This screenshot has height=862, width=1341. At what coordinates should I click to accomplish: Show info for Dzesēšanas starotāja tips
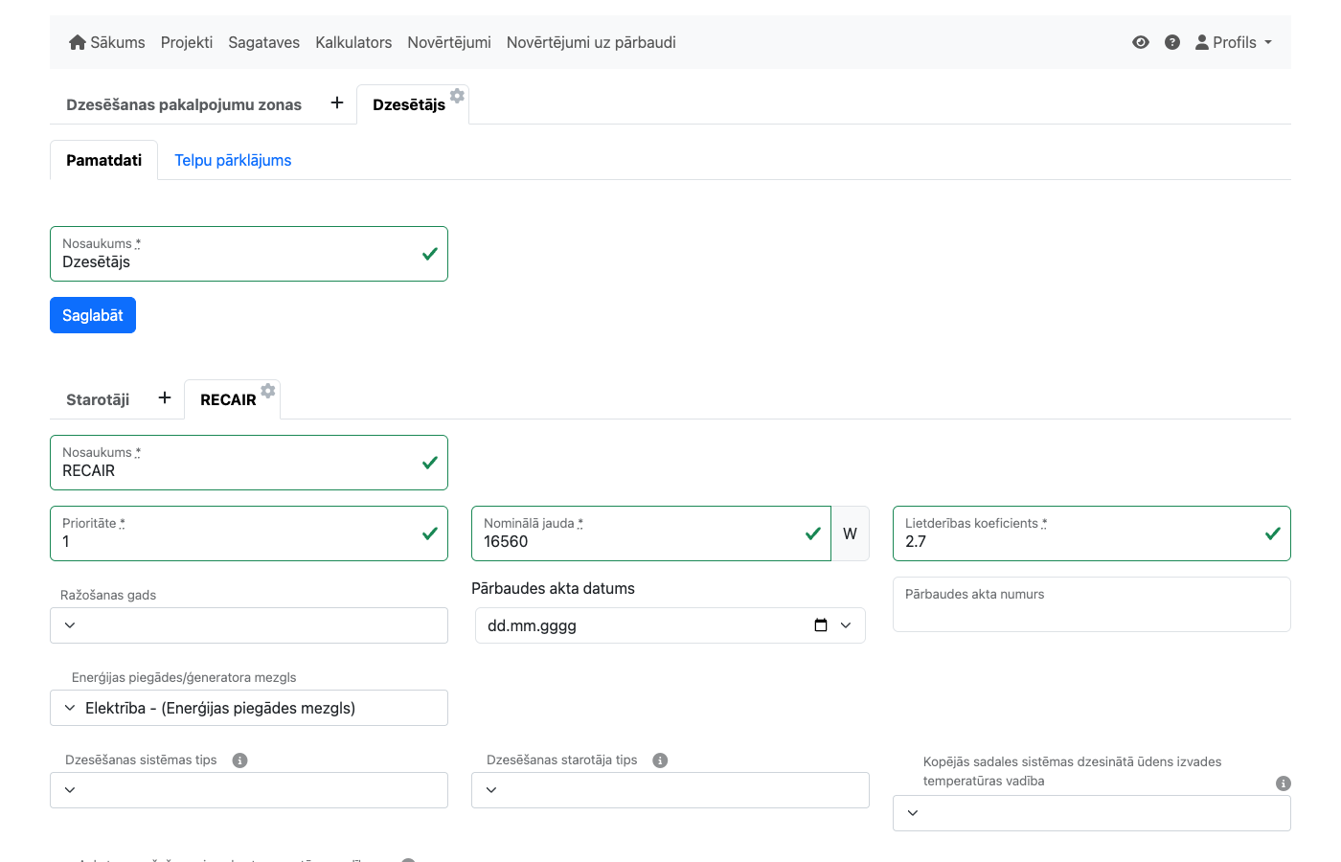(660, 760)
